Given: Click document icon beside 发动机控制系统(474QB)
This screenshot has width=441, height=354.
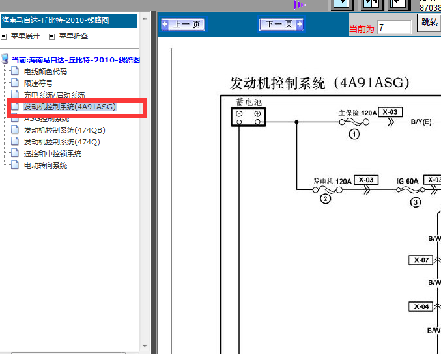Looking at the screenshot, I should [15, 129].
